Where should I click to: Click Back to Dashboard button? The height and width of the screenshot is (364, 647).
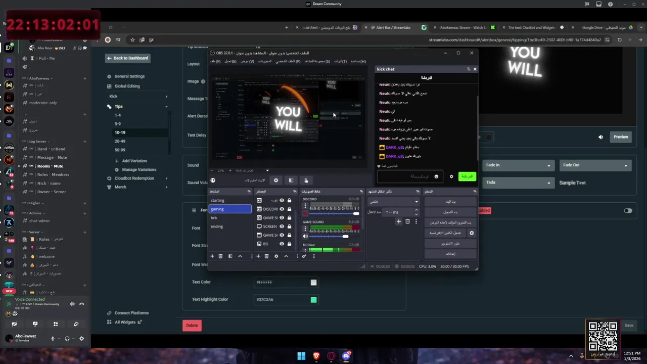coord(128,58)
